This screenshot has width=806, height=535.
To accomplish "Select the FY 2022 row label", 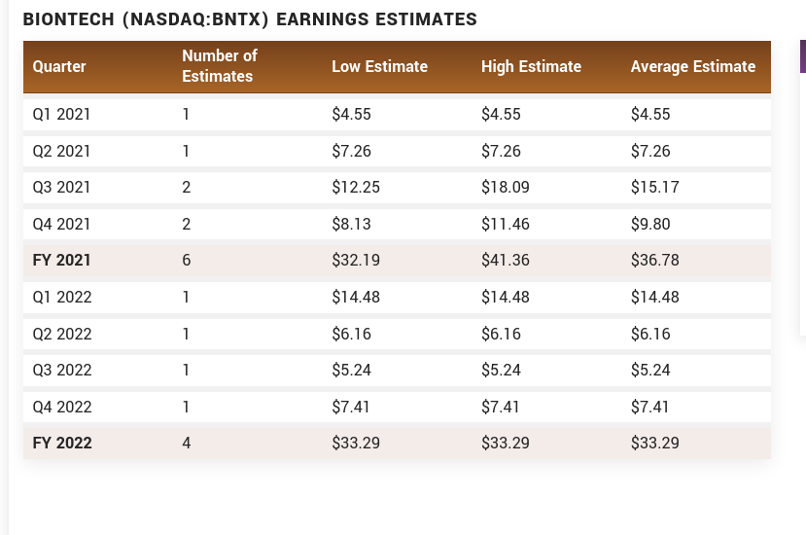I will [x=62, y=444].
